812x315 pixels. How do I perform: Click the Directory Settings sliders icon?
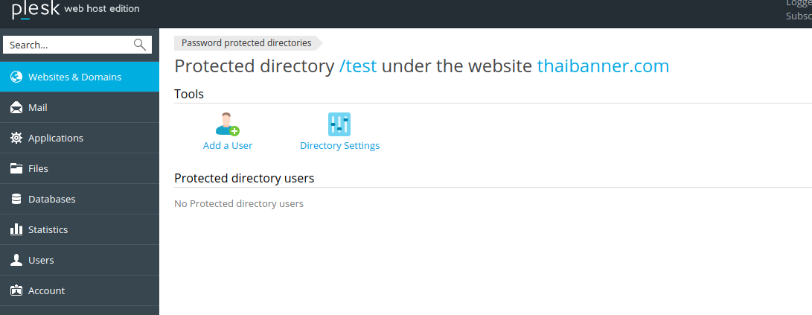[x=339, y=124]
